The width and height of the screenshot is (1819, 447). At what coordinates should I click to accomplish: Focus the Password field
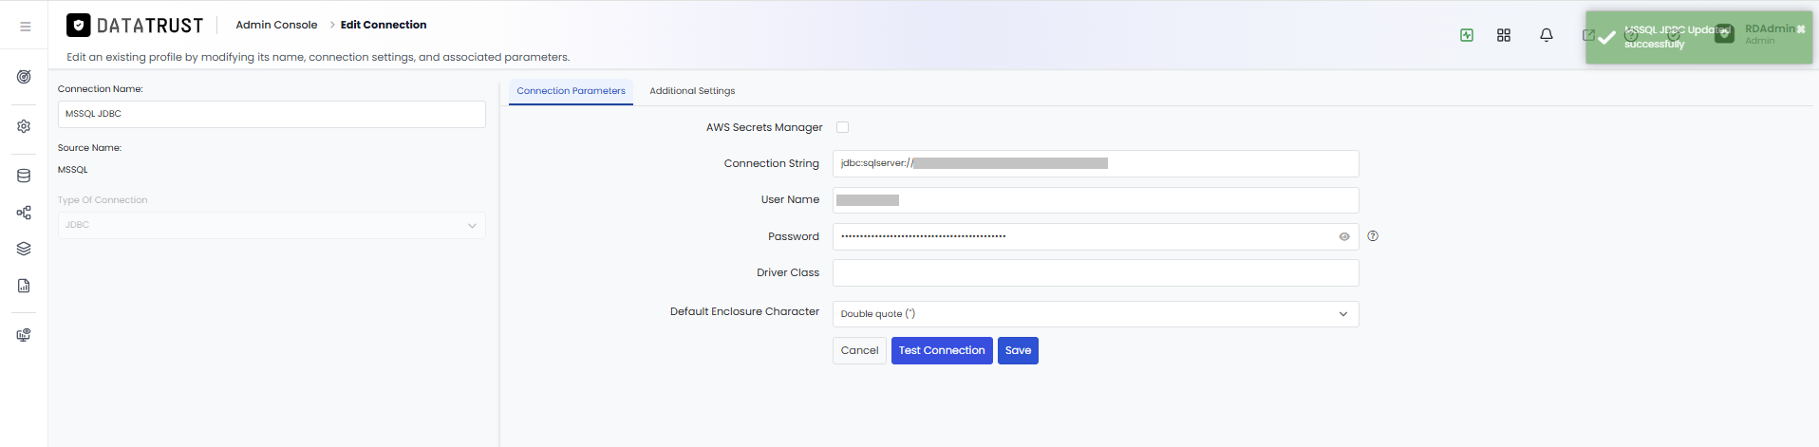1096,236
